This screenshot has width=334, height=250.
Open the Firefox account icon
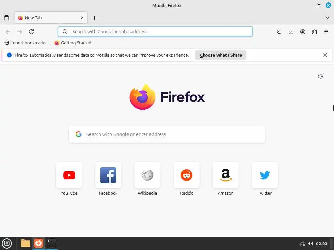click(x=303, y=32)
